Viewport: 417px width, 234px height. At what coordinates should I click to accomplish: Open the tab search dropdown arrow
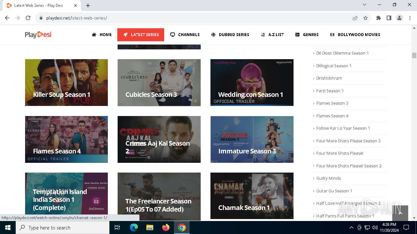point(365,5)
